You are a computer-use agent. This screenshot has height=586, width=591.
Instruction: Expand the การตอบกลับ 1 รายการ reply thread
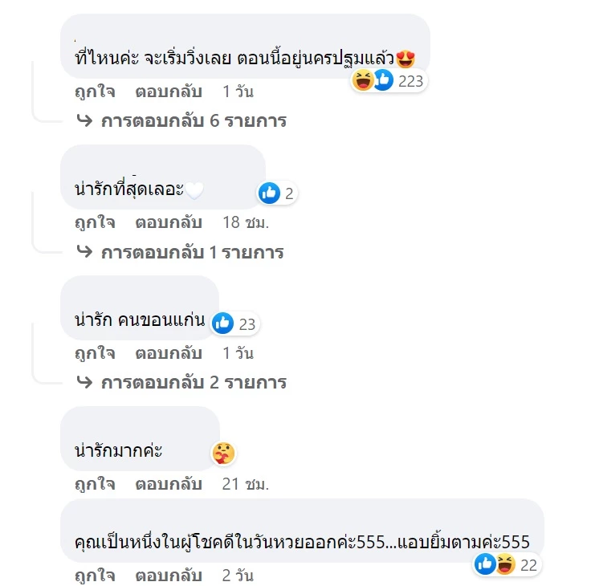pyautogui.click(x=193, y=252)
